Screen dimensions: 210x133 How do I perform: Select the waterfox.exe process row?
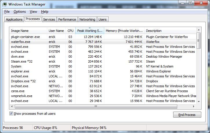[103, 42]
